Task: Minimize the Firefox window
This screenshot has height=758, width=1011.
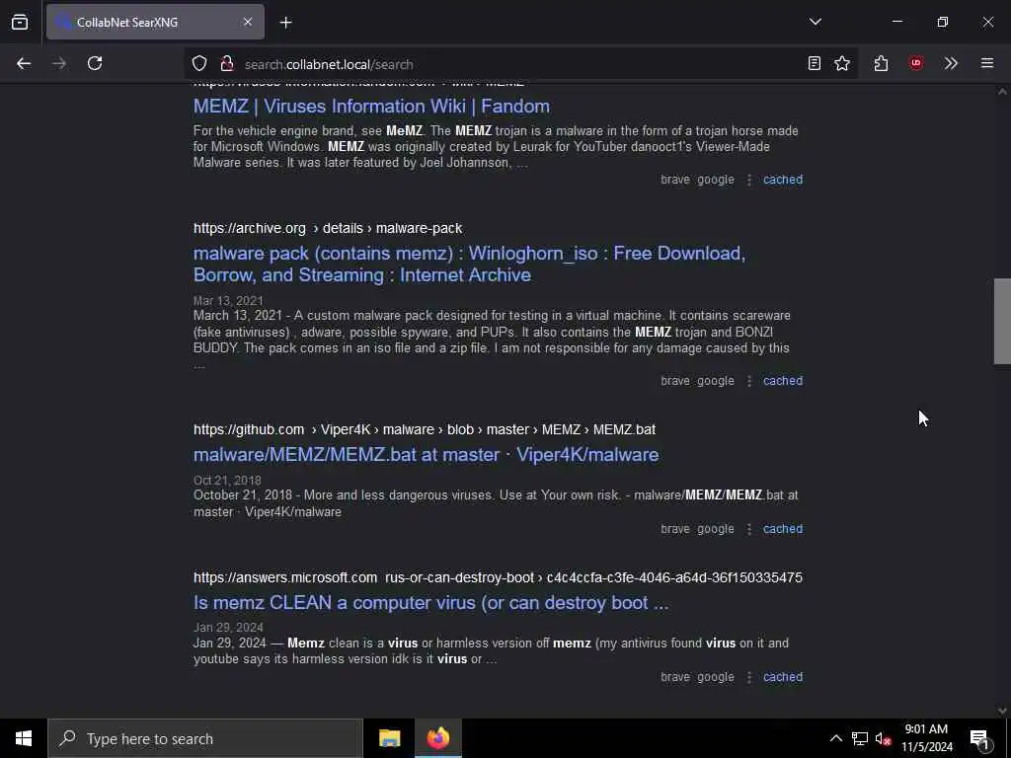Action: (896, 22)
